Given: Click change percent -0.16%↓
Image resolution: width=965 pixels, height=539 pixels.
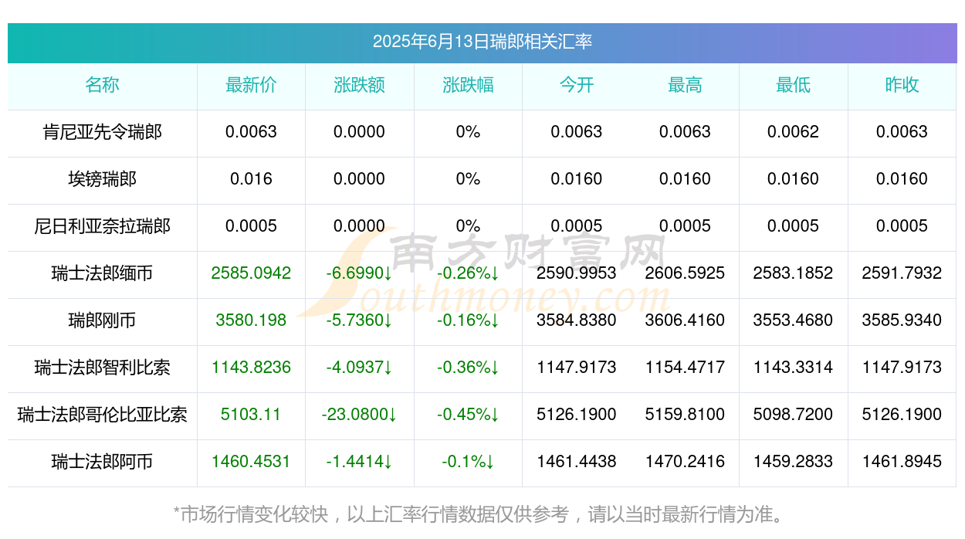Looking at the screenshot, I should click(x=468, y=320).
